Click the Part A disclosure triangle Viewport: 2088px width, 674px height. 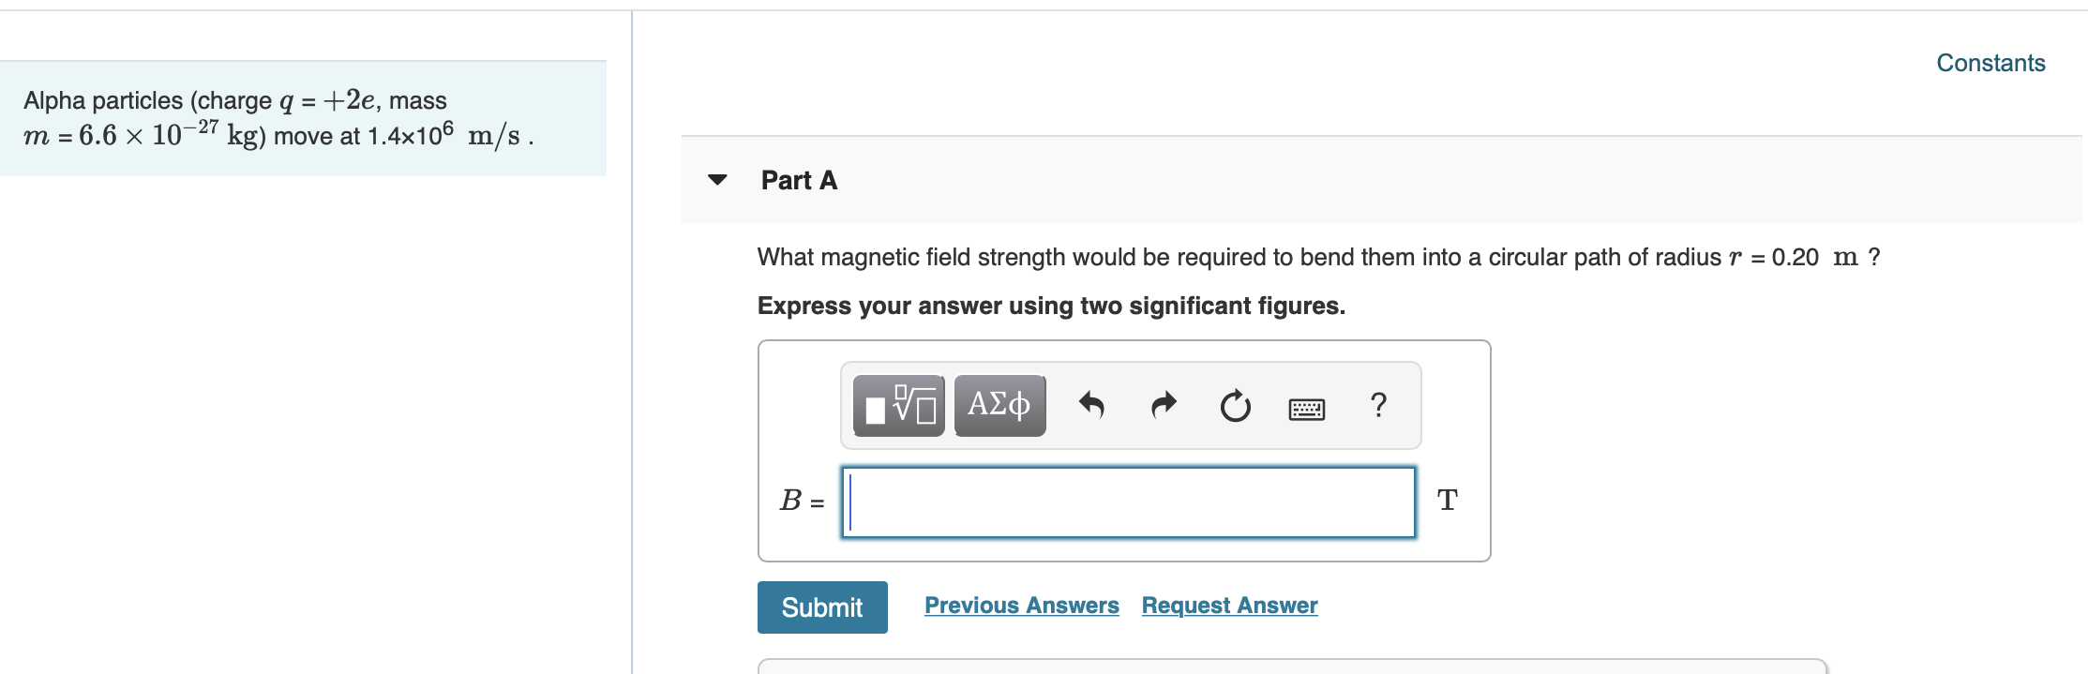coord(716,181)
